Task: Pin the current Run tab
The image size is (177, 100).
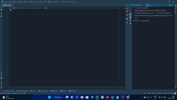Action: [x=127, y=23]
